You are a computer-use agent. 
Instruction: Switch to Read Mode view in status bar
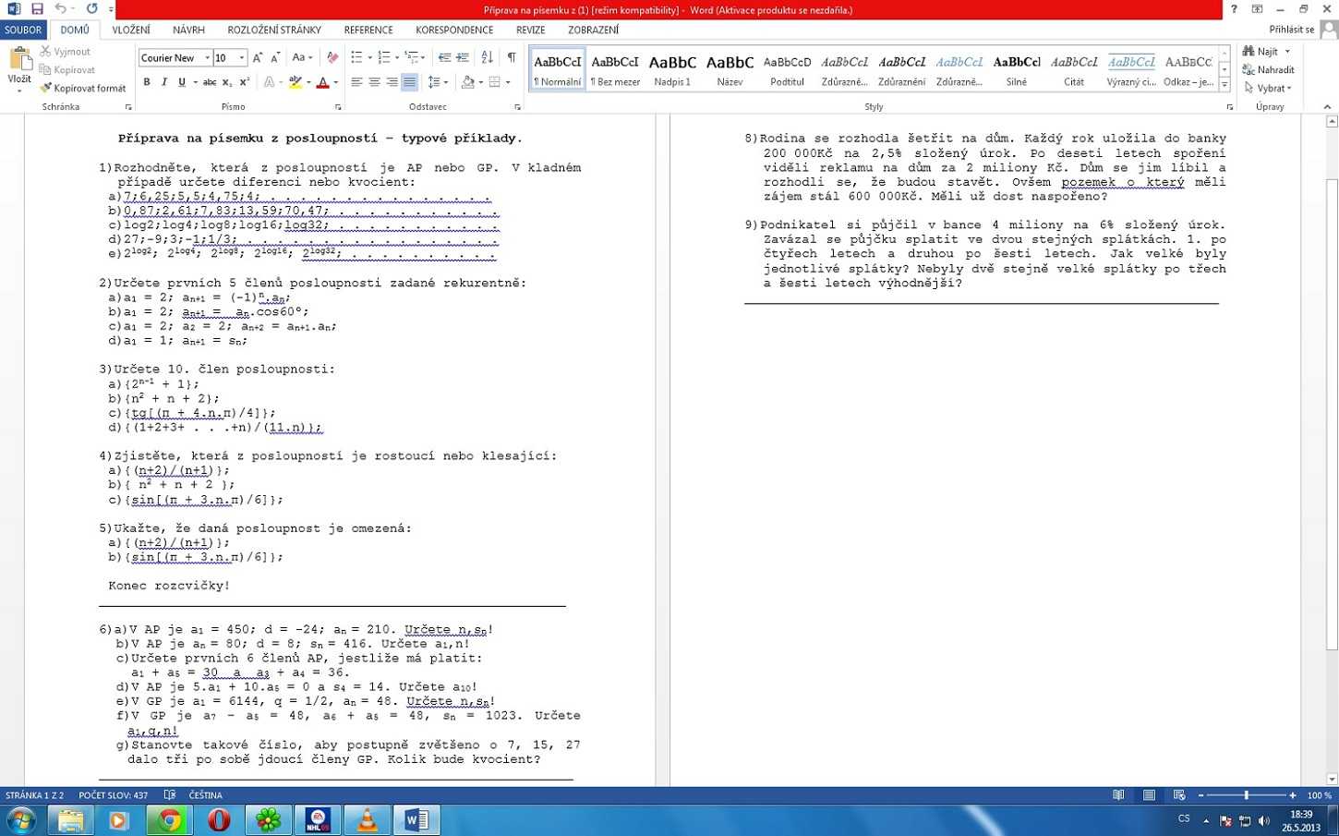[1118, 795]
